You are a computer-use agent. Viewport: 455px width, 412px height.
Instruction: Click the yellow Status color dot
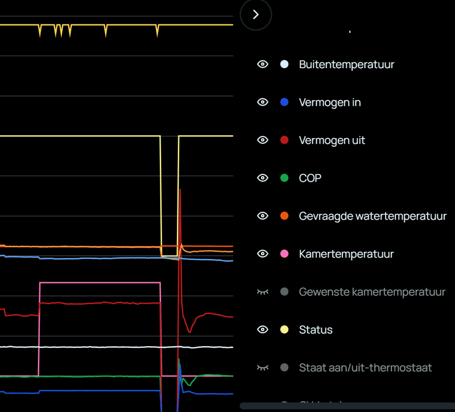(284, 330)
